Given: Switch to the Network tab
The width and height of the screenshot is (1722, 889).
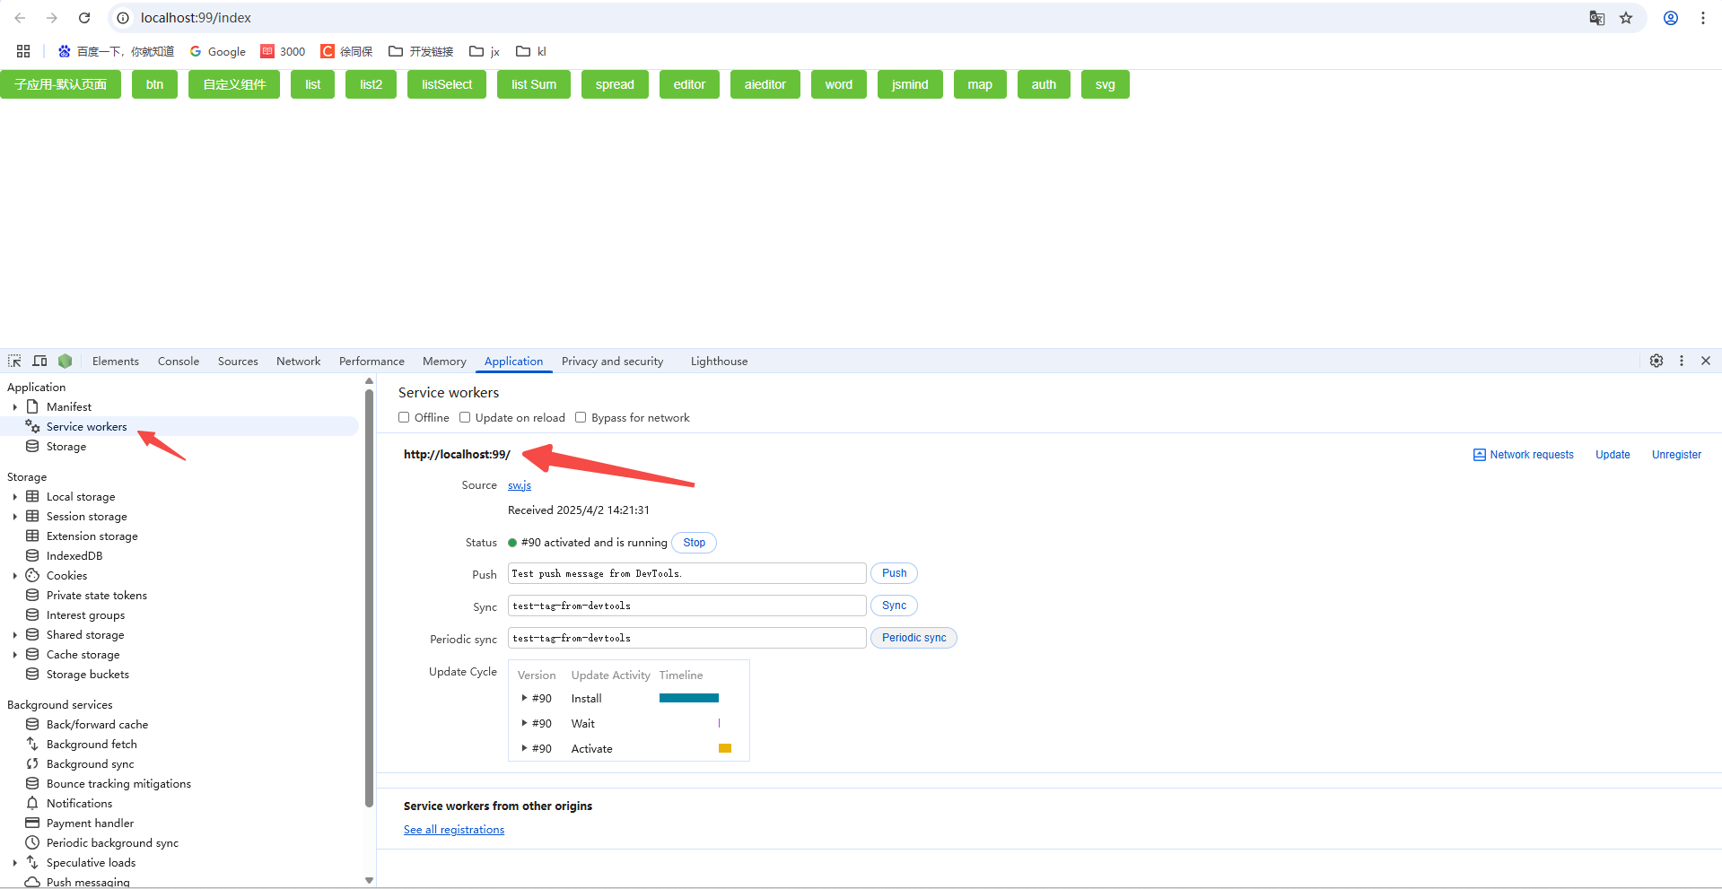Looking at the screenshot, I should point(298,361).
